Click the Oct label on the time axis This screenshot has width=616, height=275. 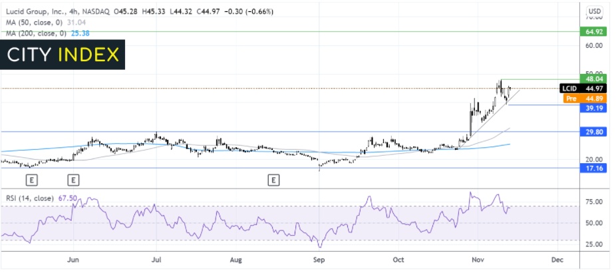(x=398, y=260)
